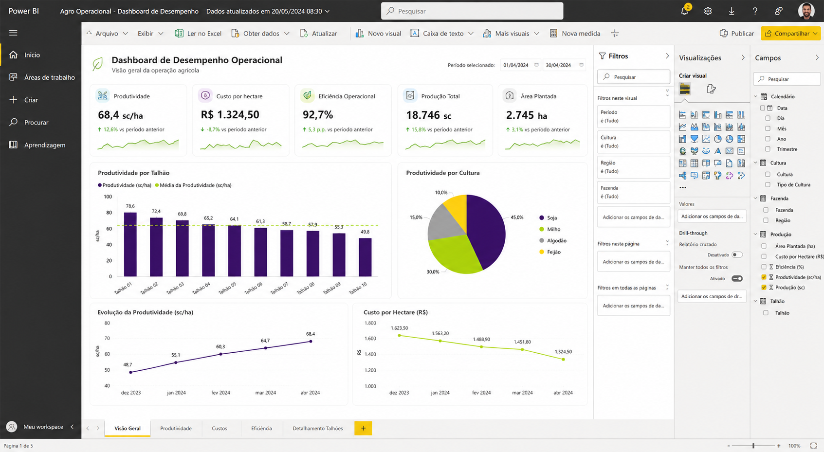The width and height of the screenshot is (824, 452).
Task: Click the download arrow icon in header
Action: coord(731,11)
